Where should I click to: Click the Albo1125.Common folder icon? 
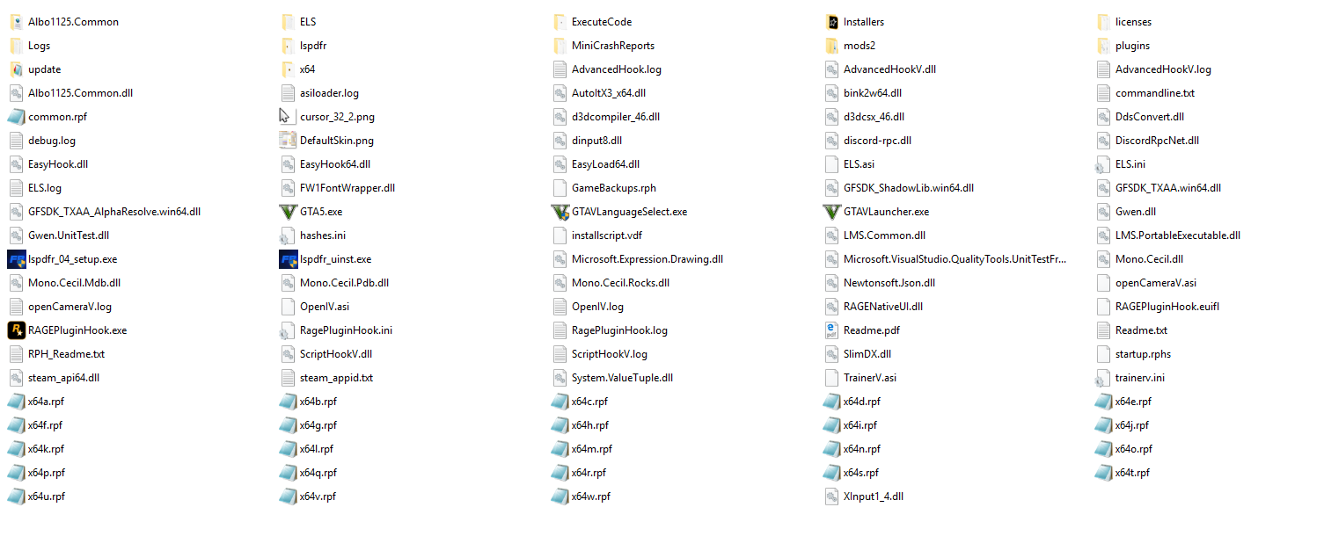point(17,22)
